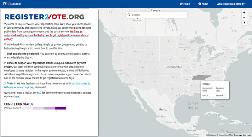Click the Home house icon
This screenshot has height=137, width=252.
click(x=181, y=4)
